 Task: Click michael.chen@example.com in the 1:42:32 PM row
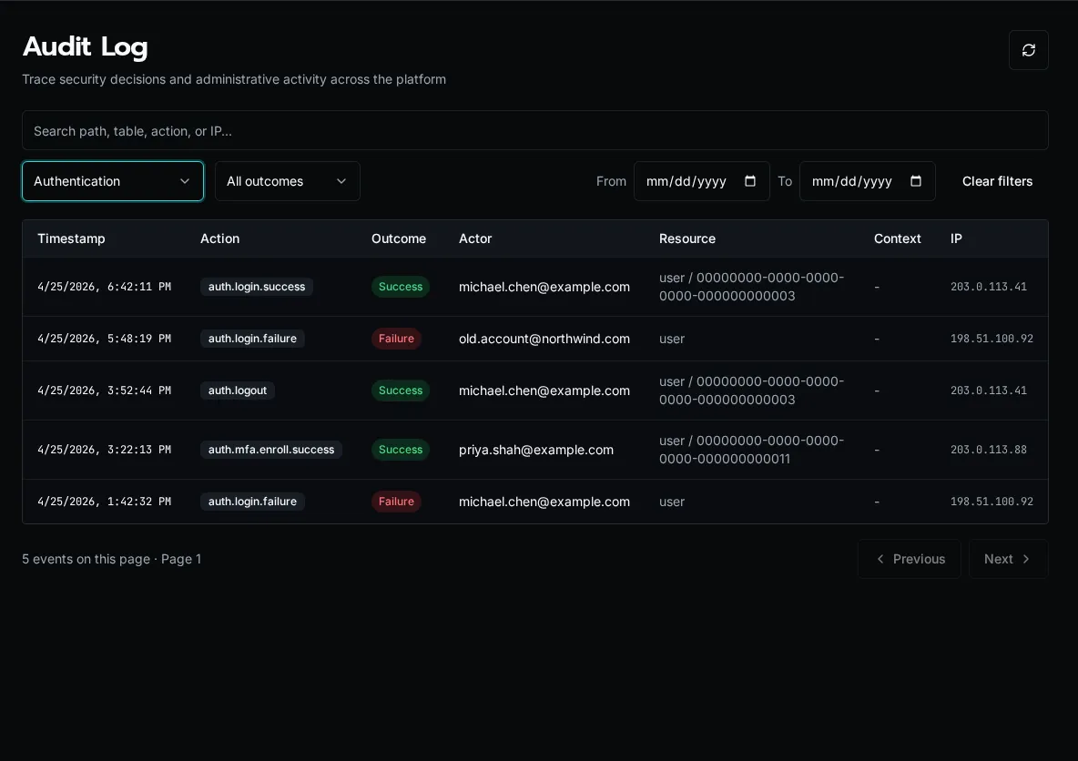pyautogui.click(x=544, y=502)
